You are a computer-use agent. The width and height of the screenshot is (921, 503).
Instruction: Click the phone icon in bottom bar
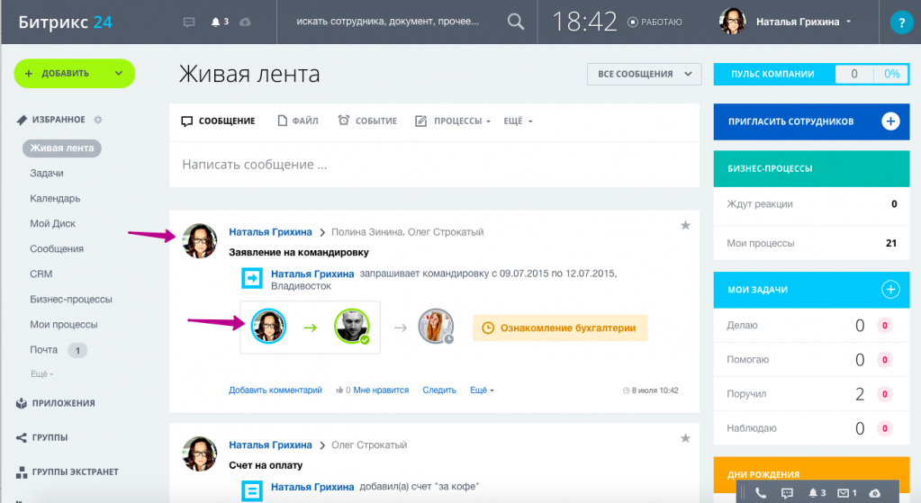761,493
